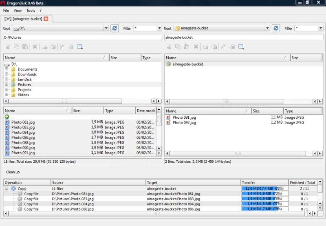This screenshot has width=326, height=226.
Task: Click Delete X icon in left pane toolbar
Action: (x=35, y=47)
